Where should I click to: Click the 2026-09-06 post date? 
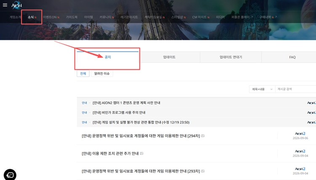pos(300,138)
